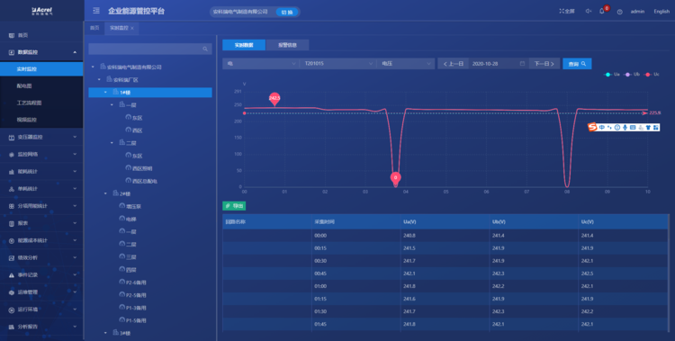675x341 pixels.
Task: Open the T201015 device dropdown
Action: coord(337,64)
